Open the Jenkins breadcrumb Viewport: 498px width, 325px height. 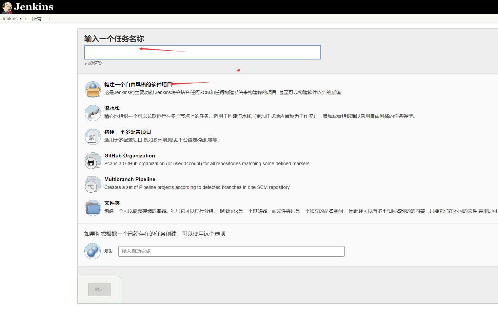[9, 19]
